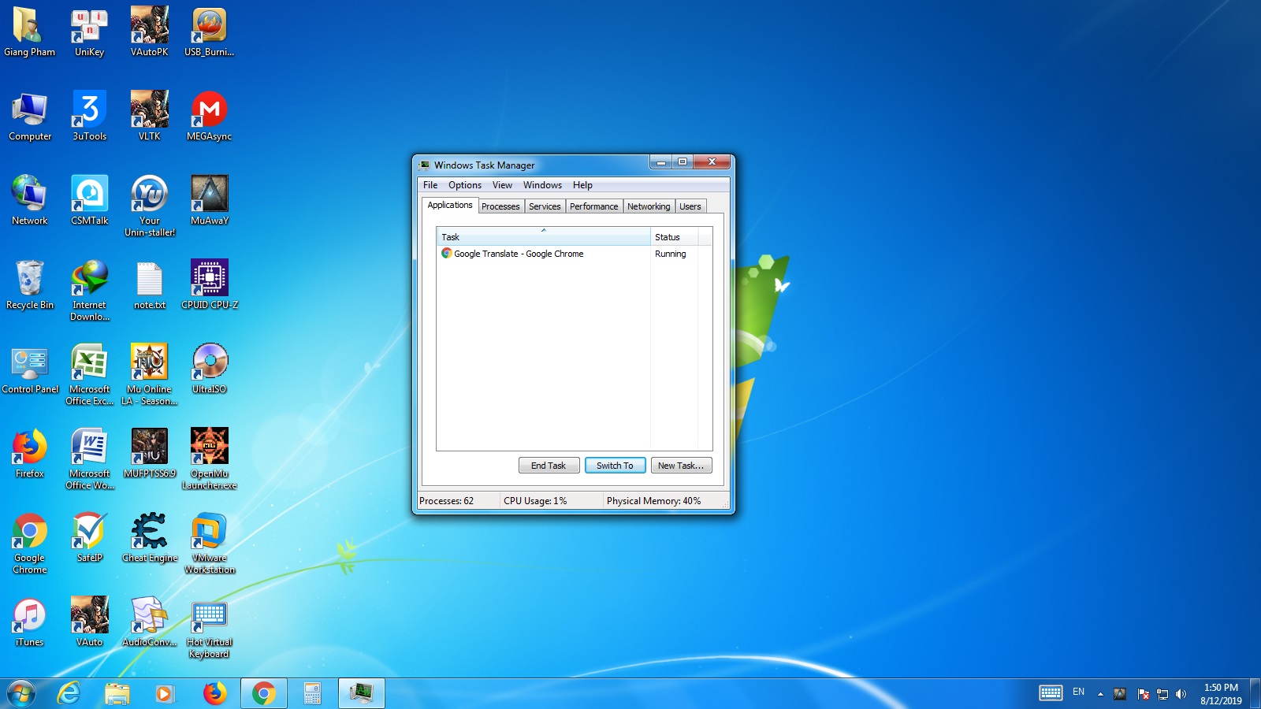The image size is (1261, 709).
Task: Sort tasks by the Status column header
Action: (672, 237)
